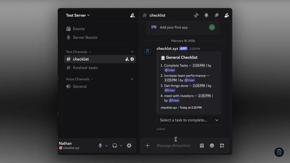Image resolution: width=290 pixels, height=163 pixels.
Task: Edit checklist channel with the gear icon
Action: (x=132, y=59)
